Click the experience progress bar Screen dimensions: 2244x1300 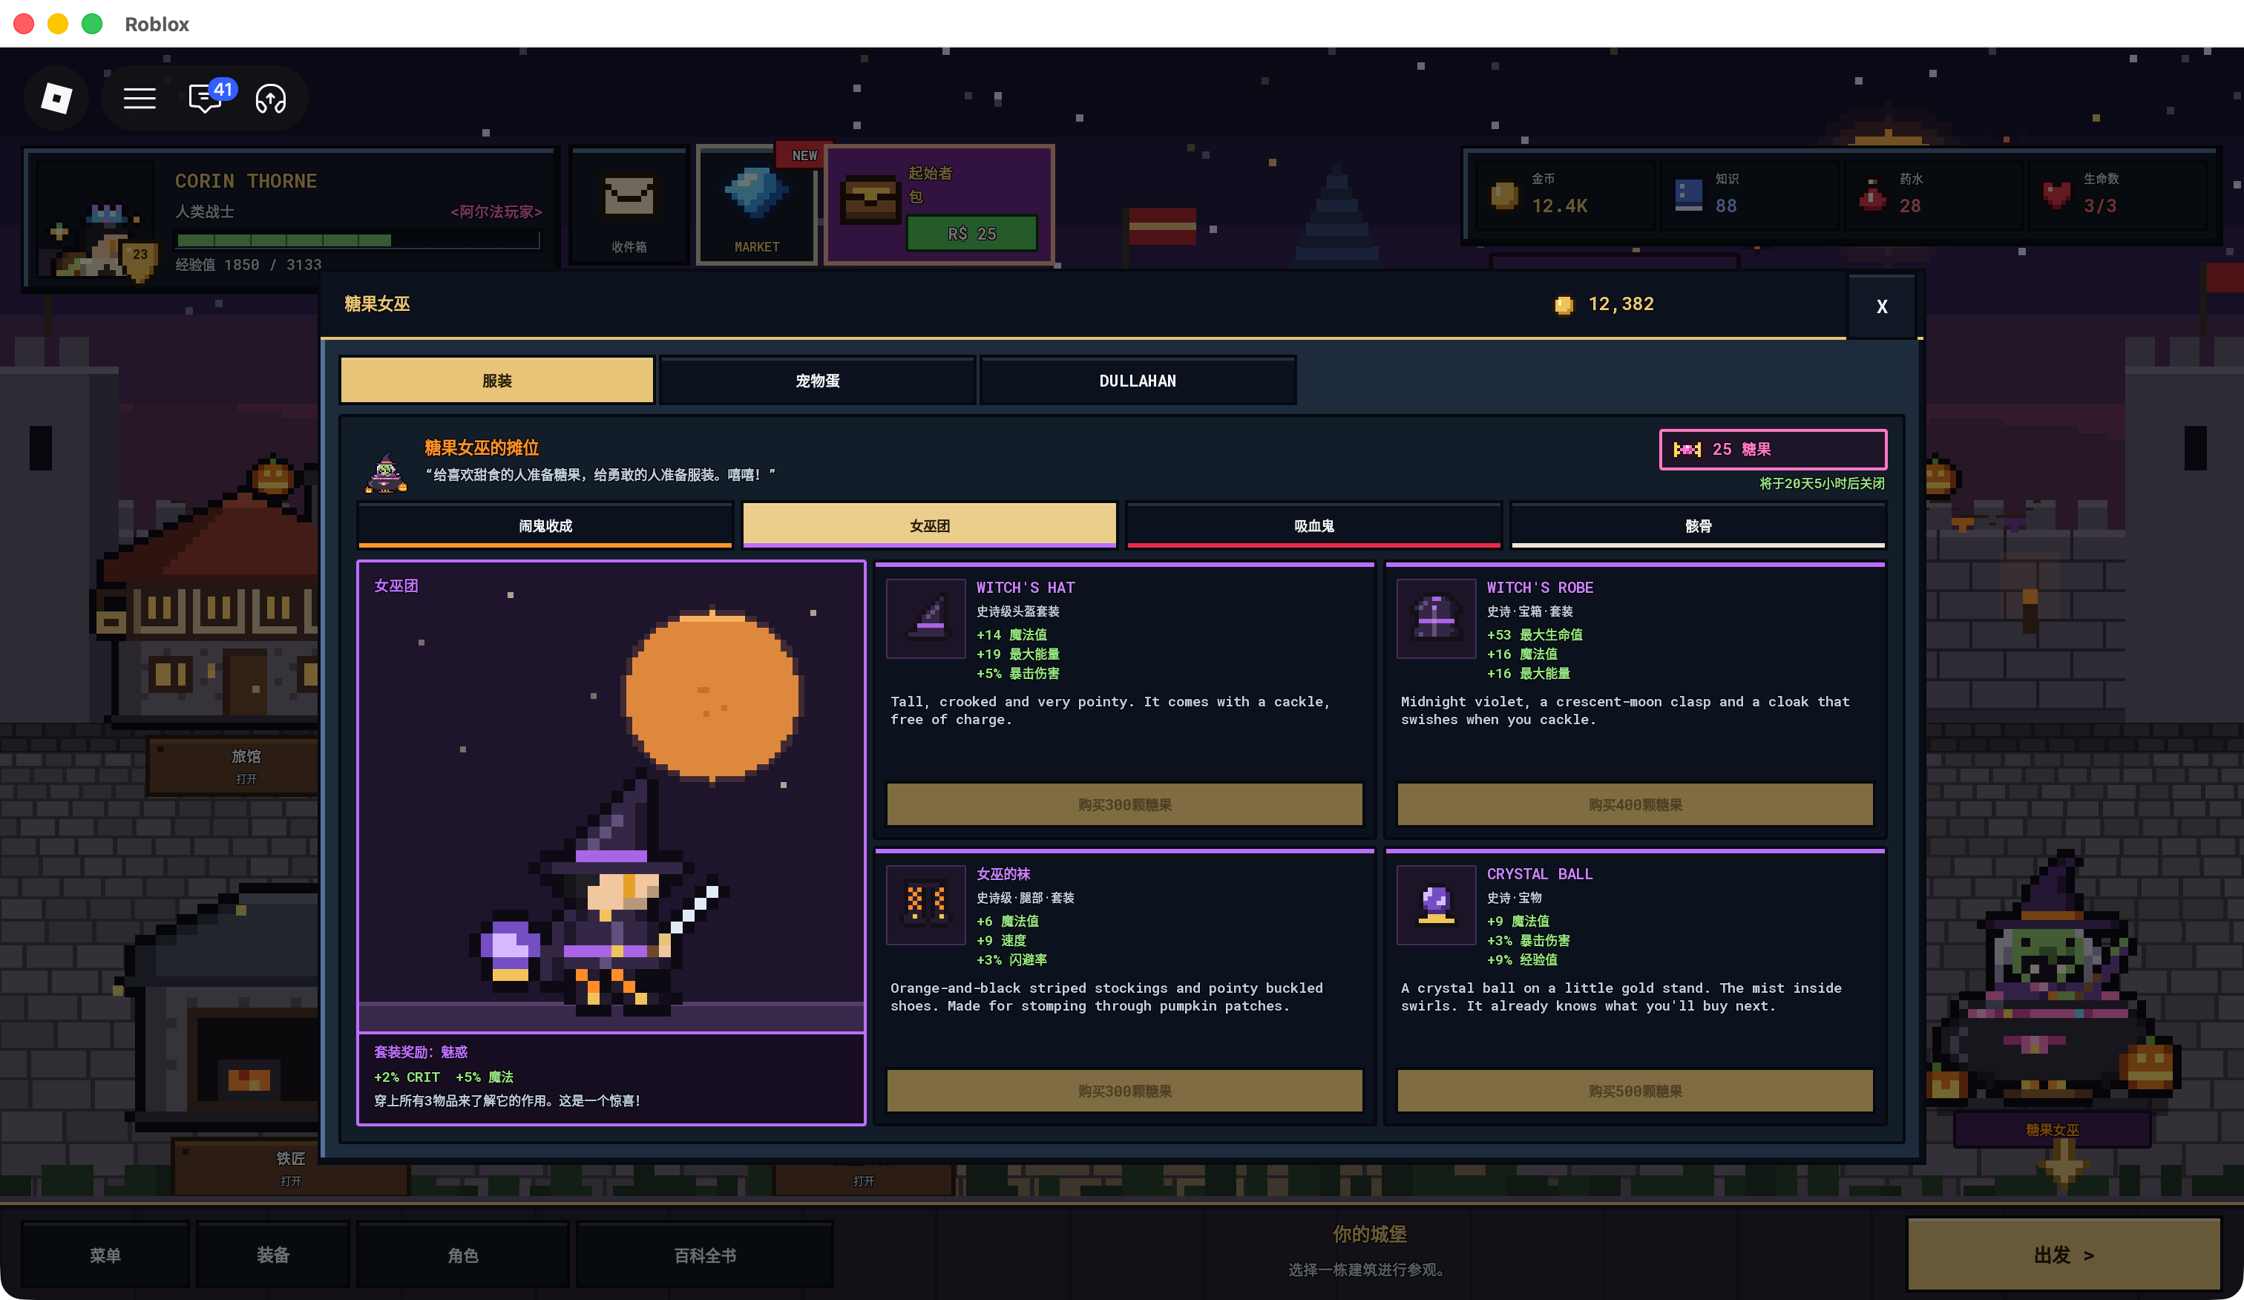pos(358,240)
